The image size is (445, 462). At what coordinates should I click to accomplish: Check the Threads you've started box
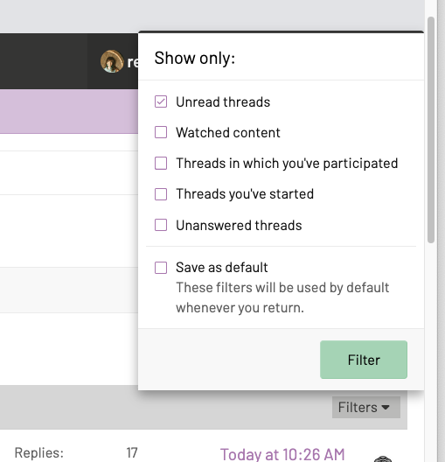pyautogui.click(x=161, y=194)
